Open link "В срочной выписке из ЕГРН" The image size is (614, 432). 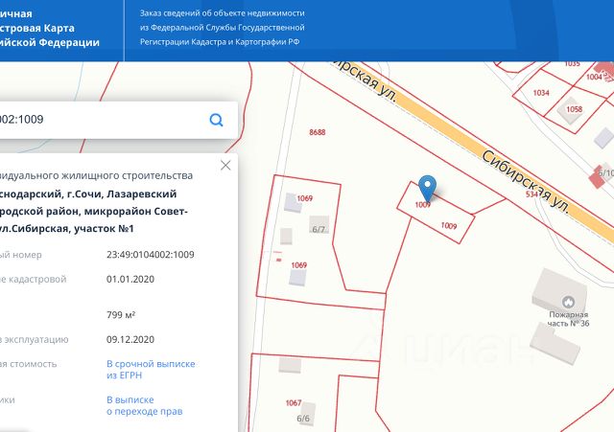[151, 370]
